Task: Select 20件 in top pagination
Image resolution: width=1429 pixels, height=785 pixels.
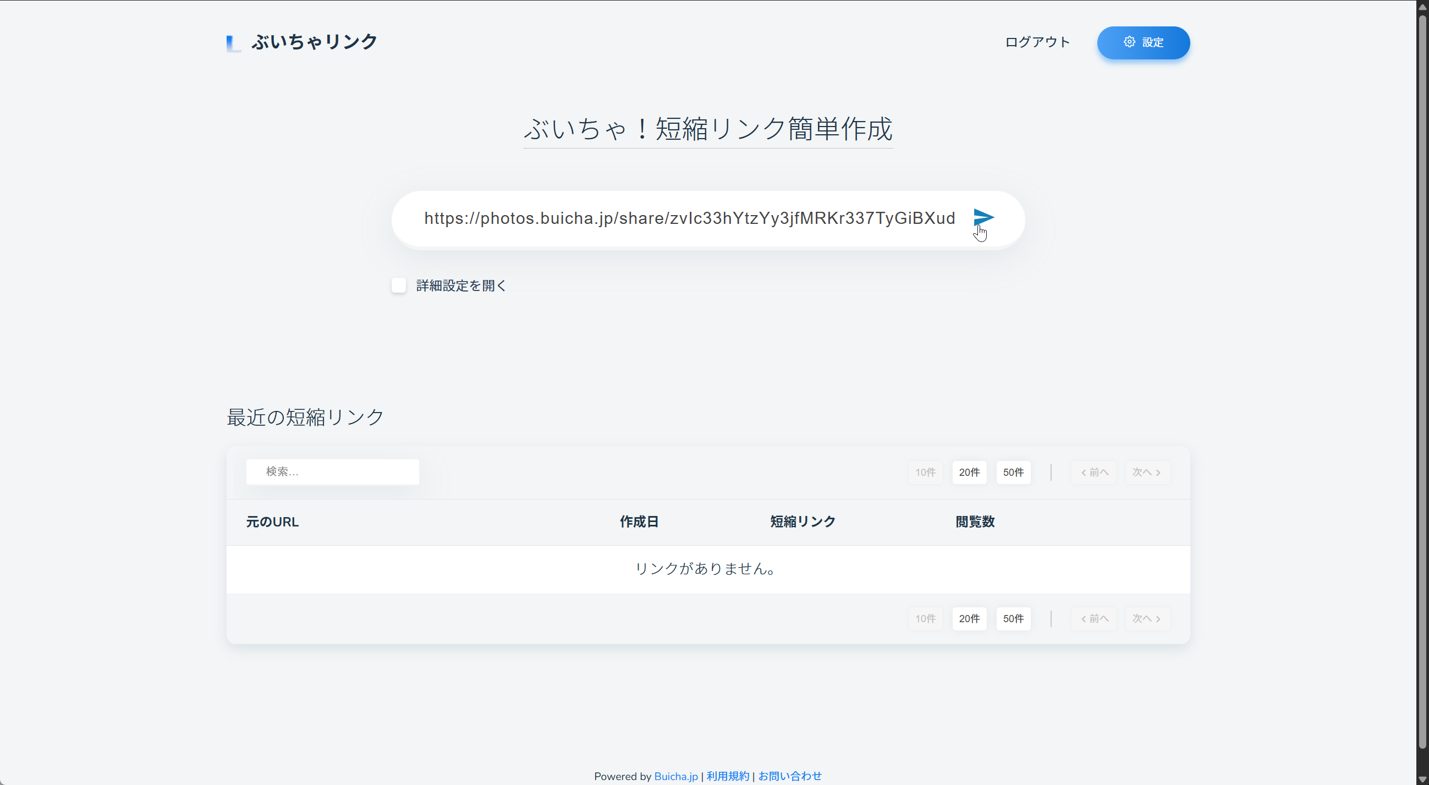Action: pos(969,472)
